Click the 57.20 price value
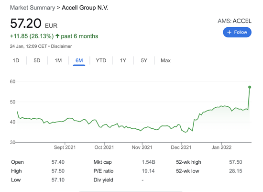263x192 pixels. (26, 23)
